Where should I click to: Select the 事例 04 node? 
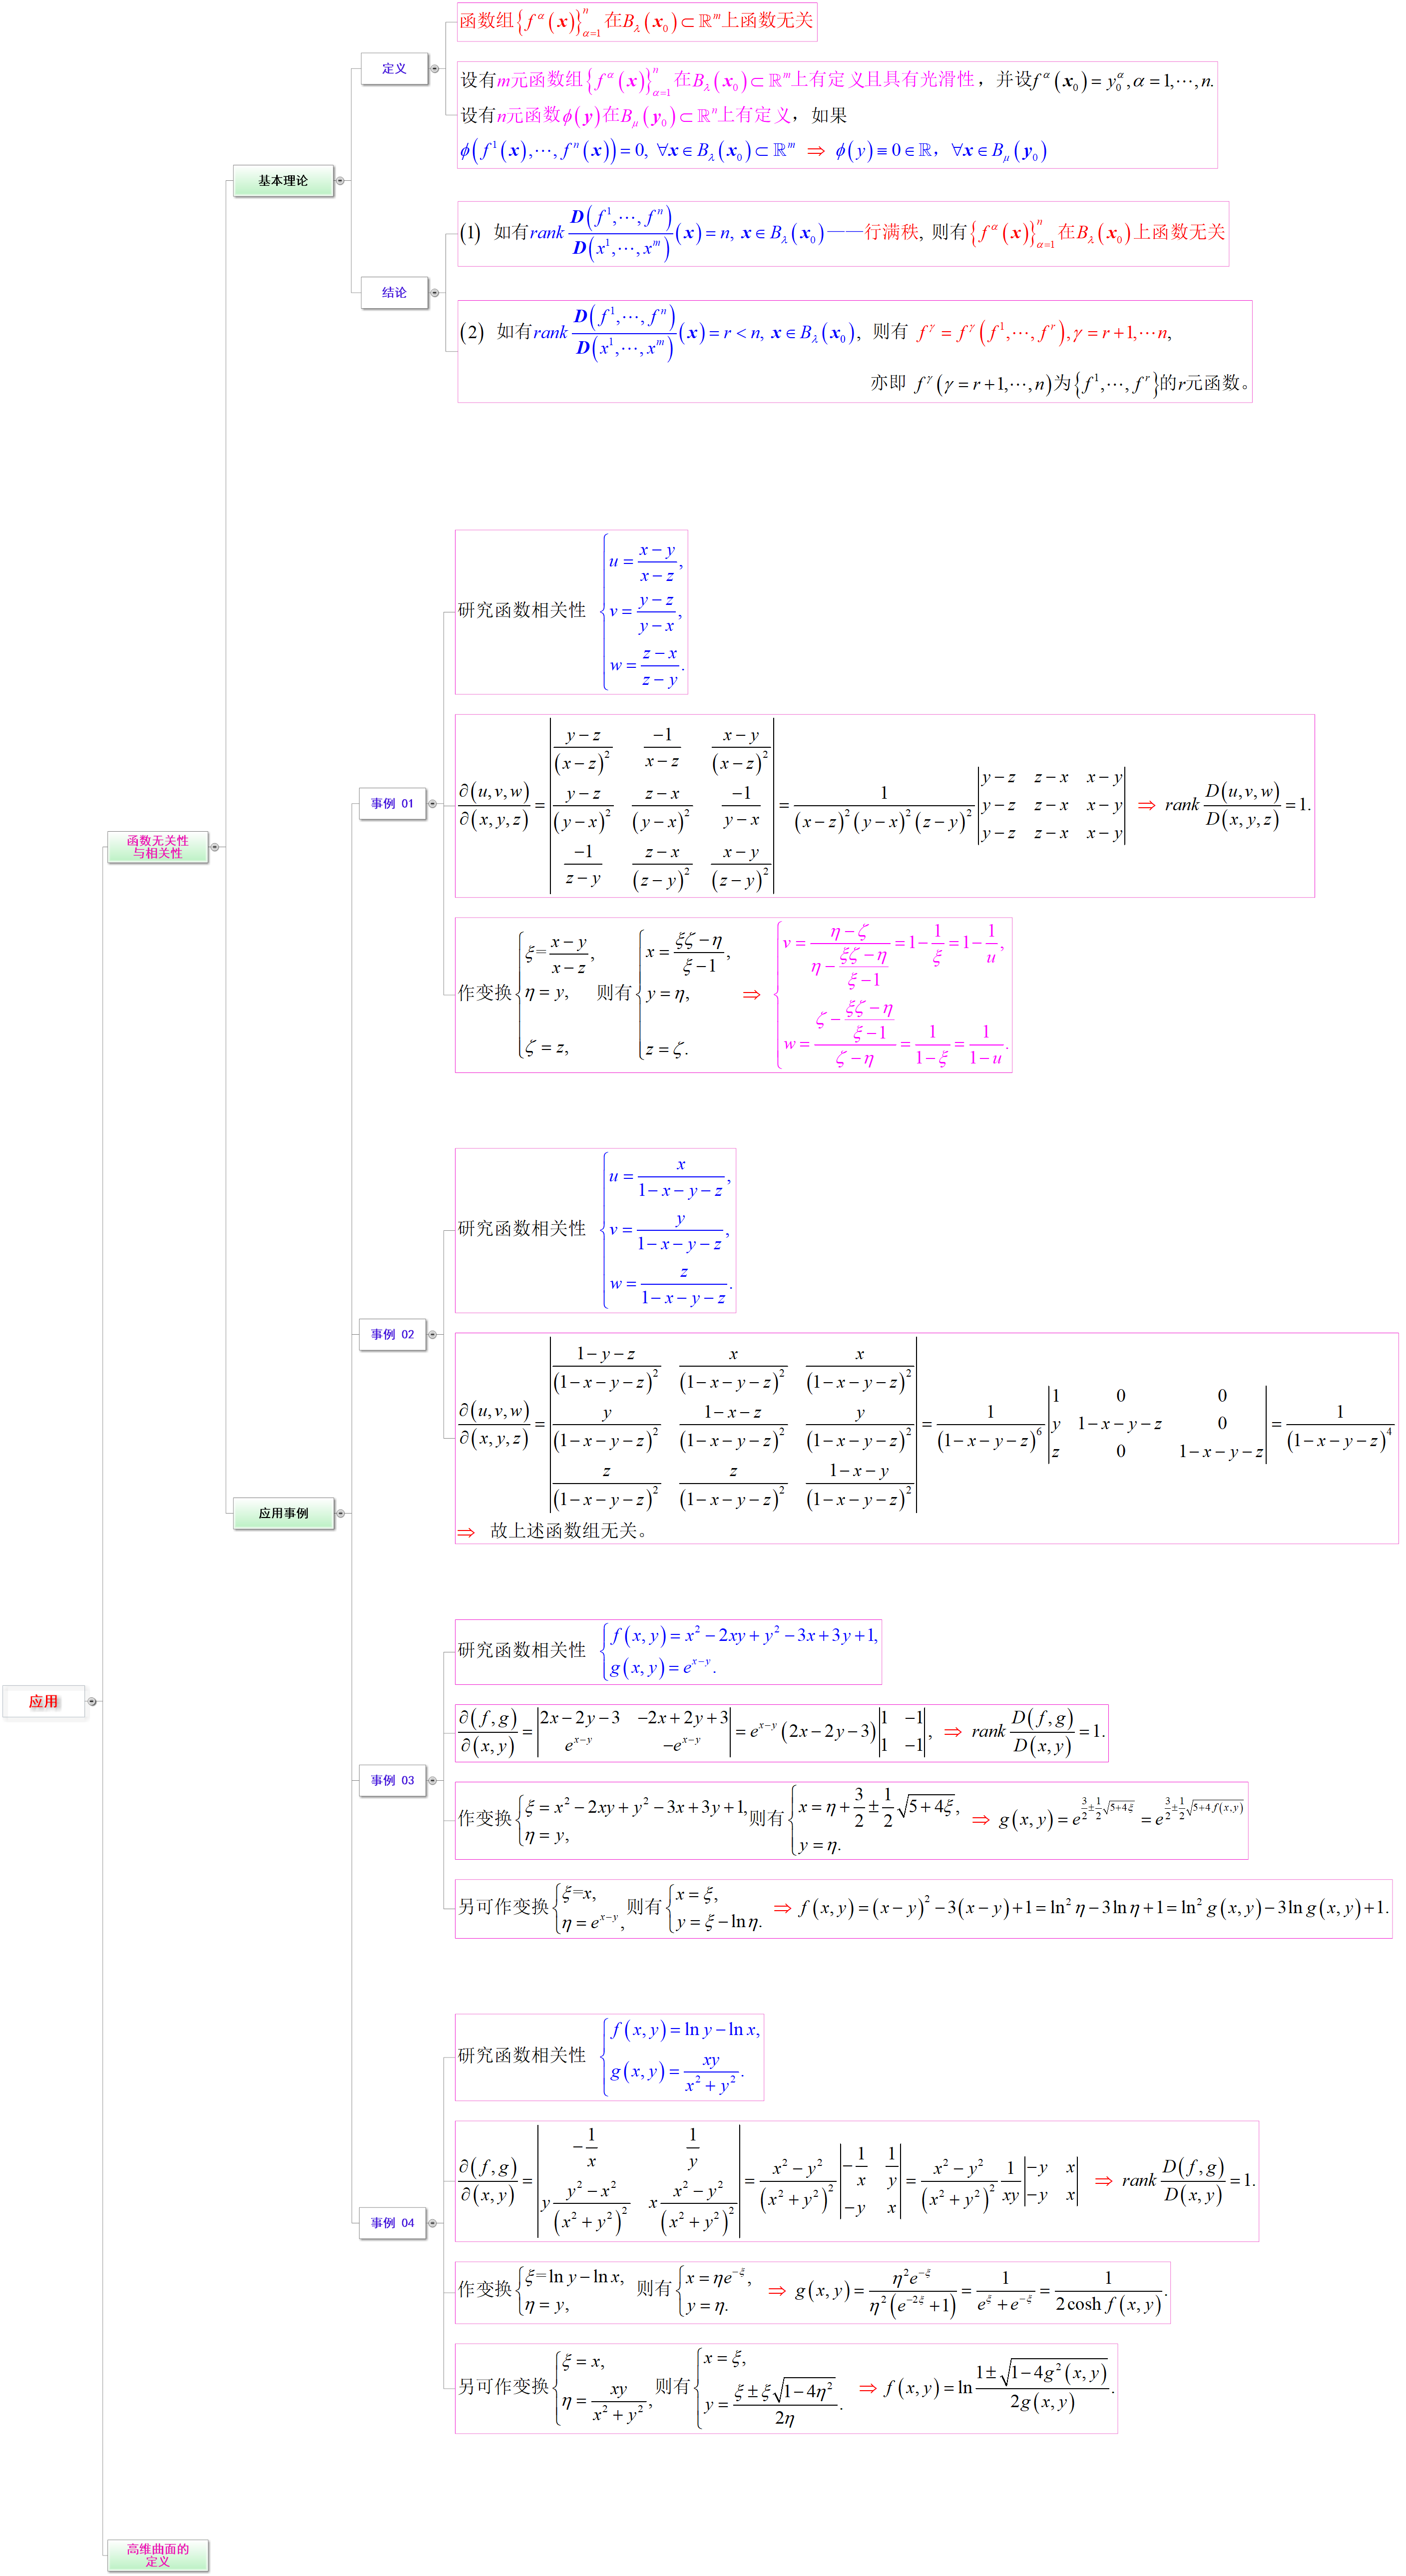click(x=392, y=2223)
